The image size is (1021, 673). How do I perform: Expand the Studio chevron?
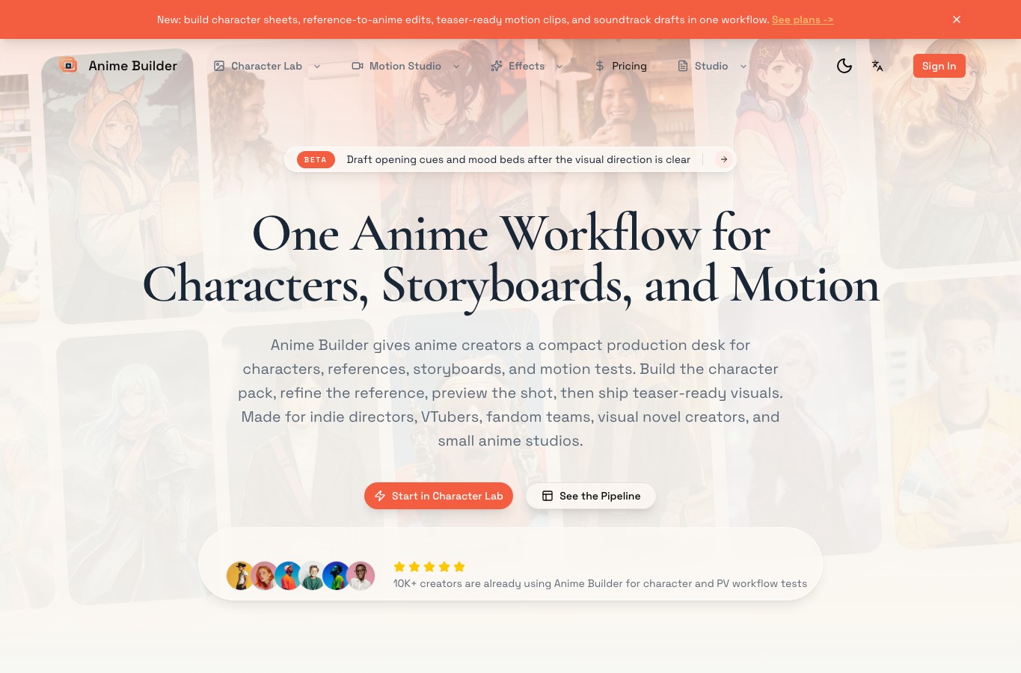click(x=743, y=66)
